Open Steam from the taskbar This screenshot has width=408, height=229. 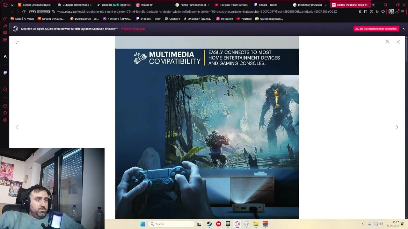(209, 224)
